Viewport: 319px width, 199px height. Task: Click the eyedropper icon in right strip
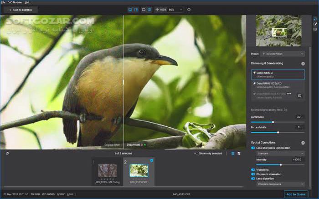[315, 24]
